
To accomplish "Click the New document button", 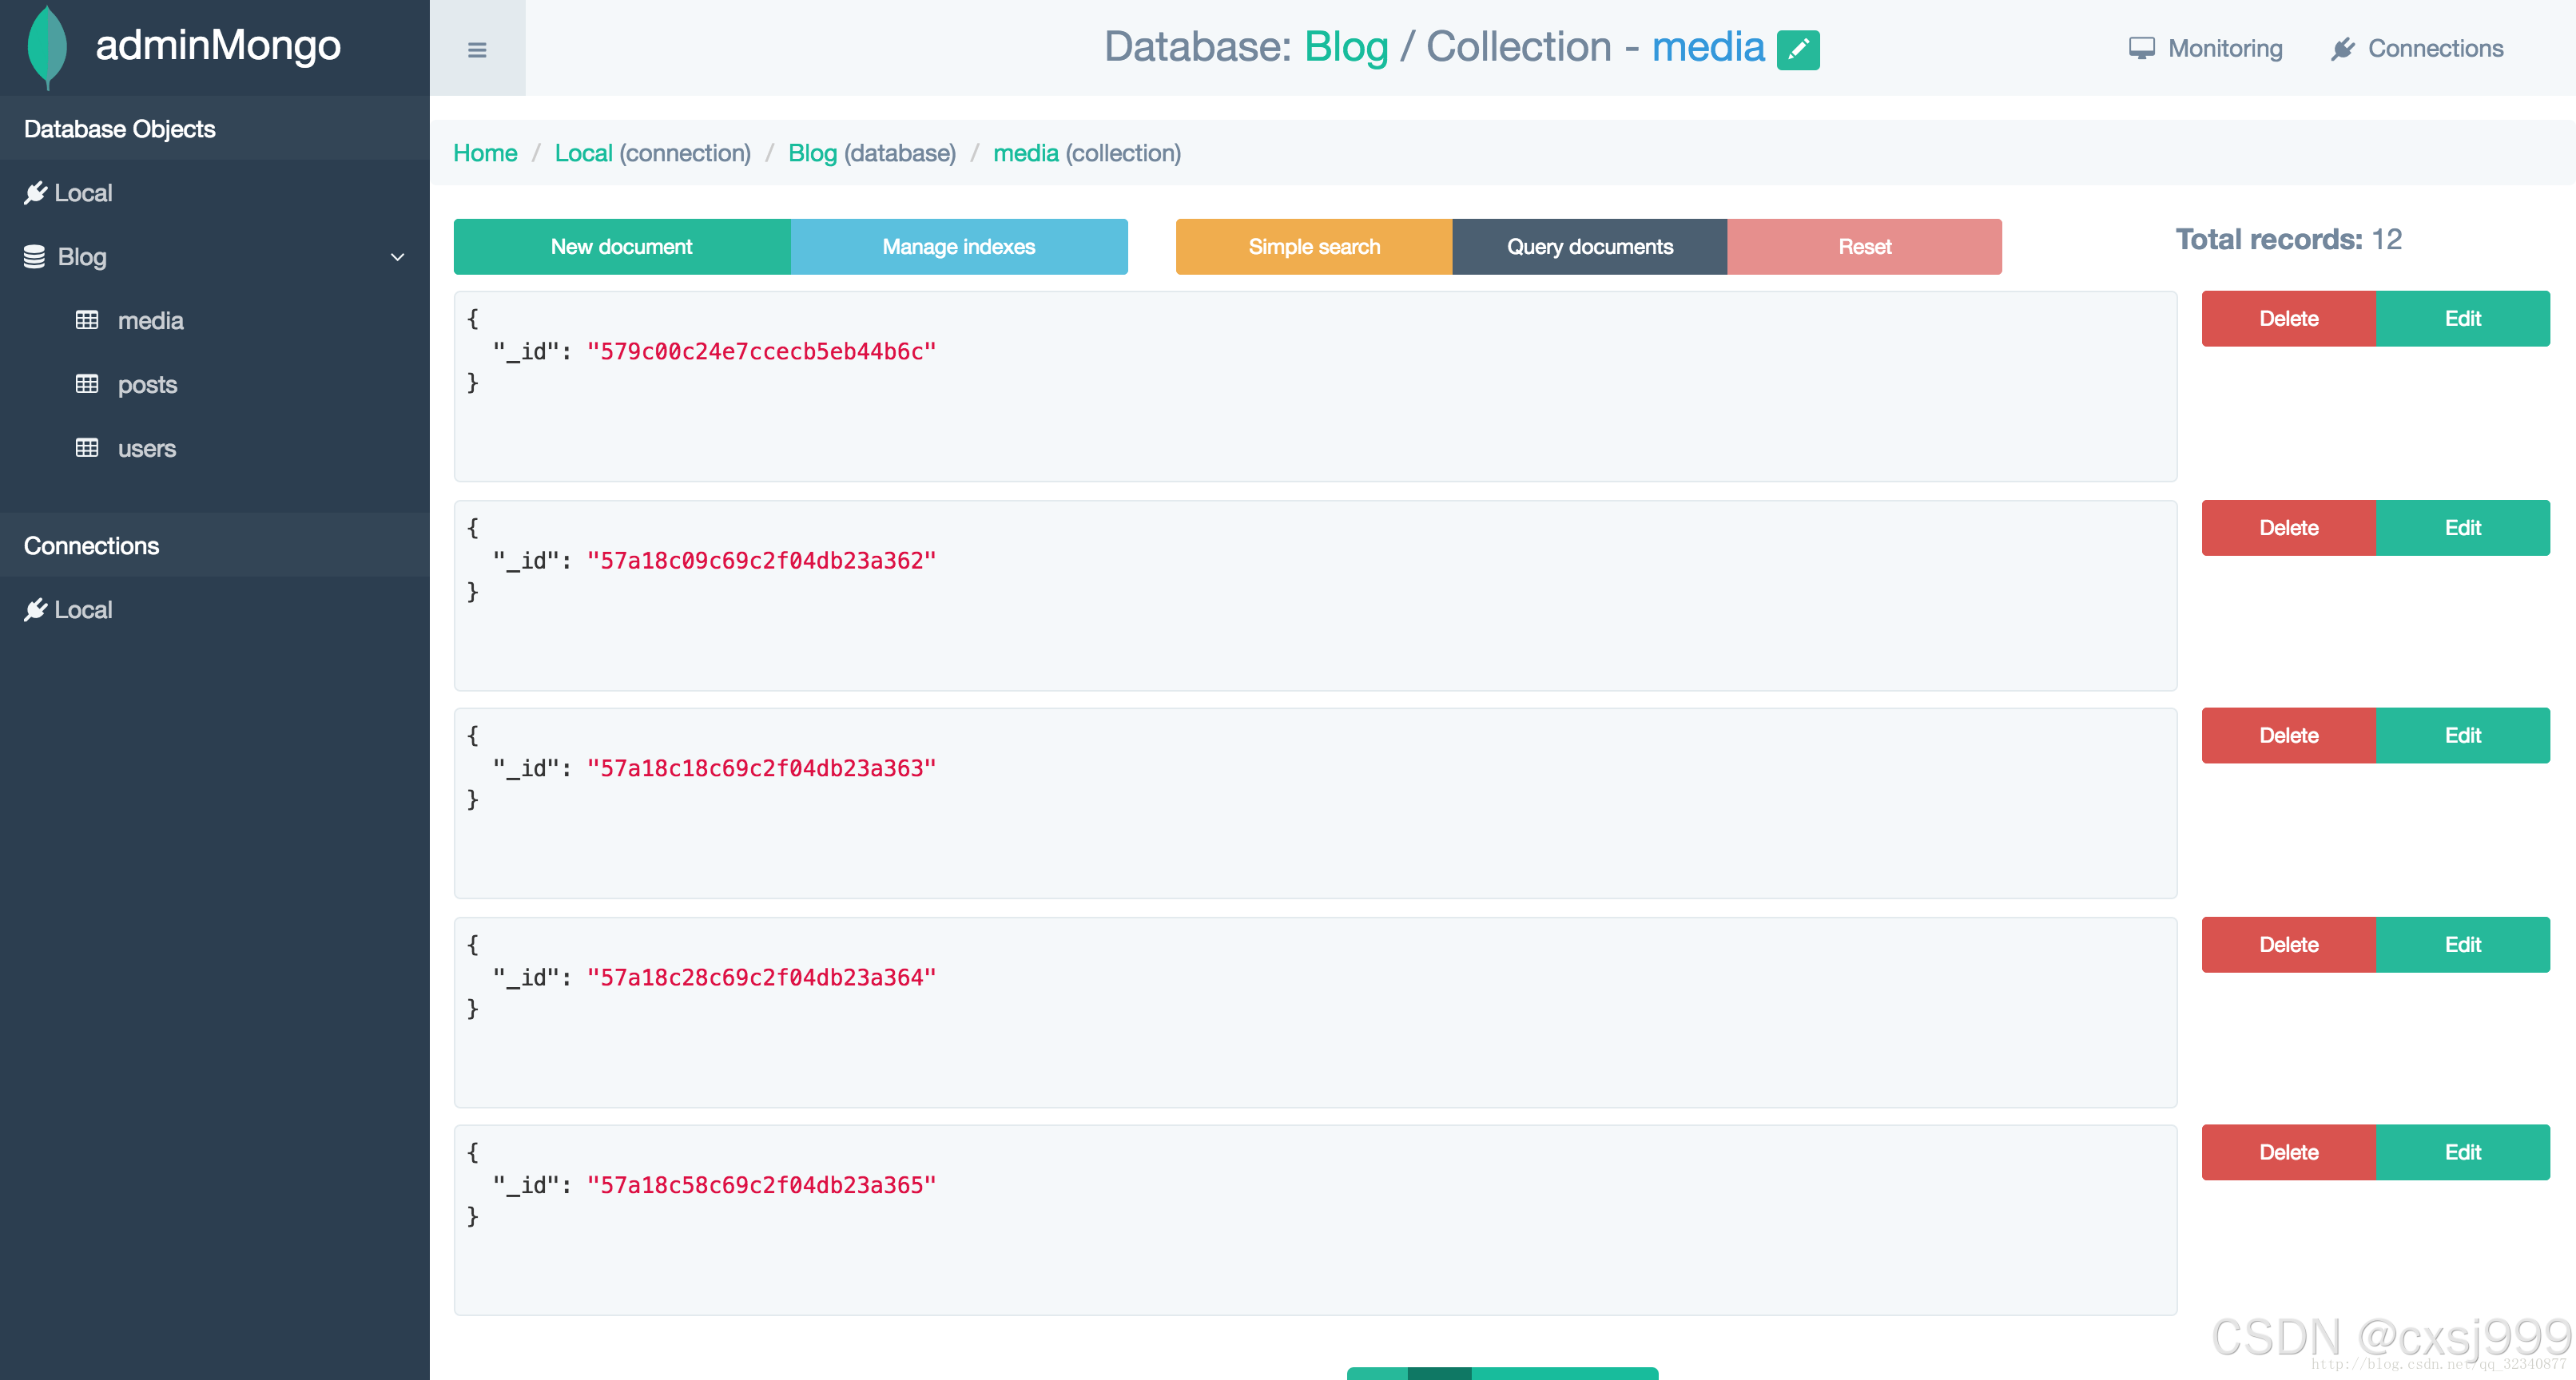I will coord(621,247).
